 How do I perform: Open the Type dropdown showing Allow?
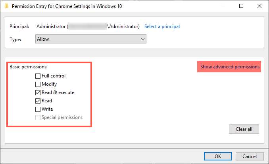(91, 39)
